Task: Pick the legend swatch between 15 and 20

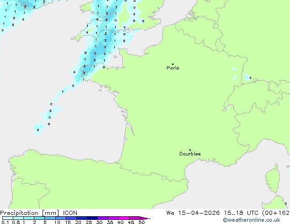Action: pos(71,218)
